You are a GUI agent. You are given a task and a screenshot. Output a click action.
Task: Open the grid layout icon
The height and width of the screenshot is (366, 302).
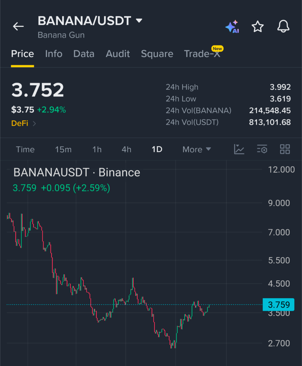[285, 149]
